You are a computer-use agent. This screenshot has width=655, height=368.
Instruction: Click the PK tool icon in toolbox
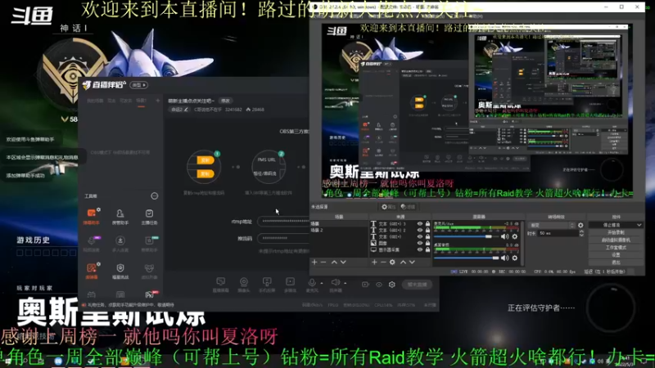[x=149, y=294]
